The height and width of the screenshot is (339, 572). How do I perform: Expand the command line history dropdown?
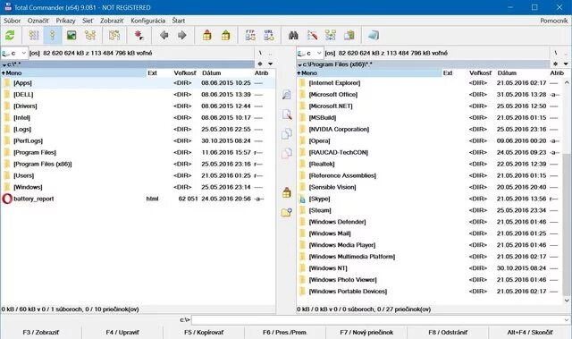[567, 320]
